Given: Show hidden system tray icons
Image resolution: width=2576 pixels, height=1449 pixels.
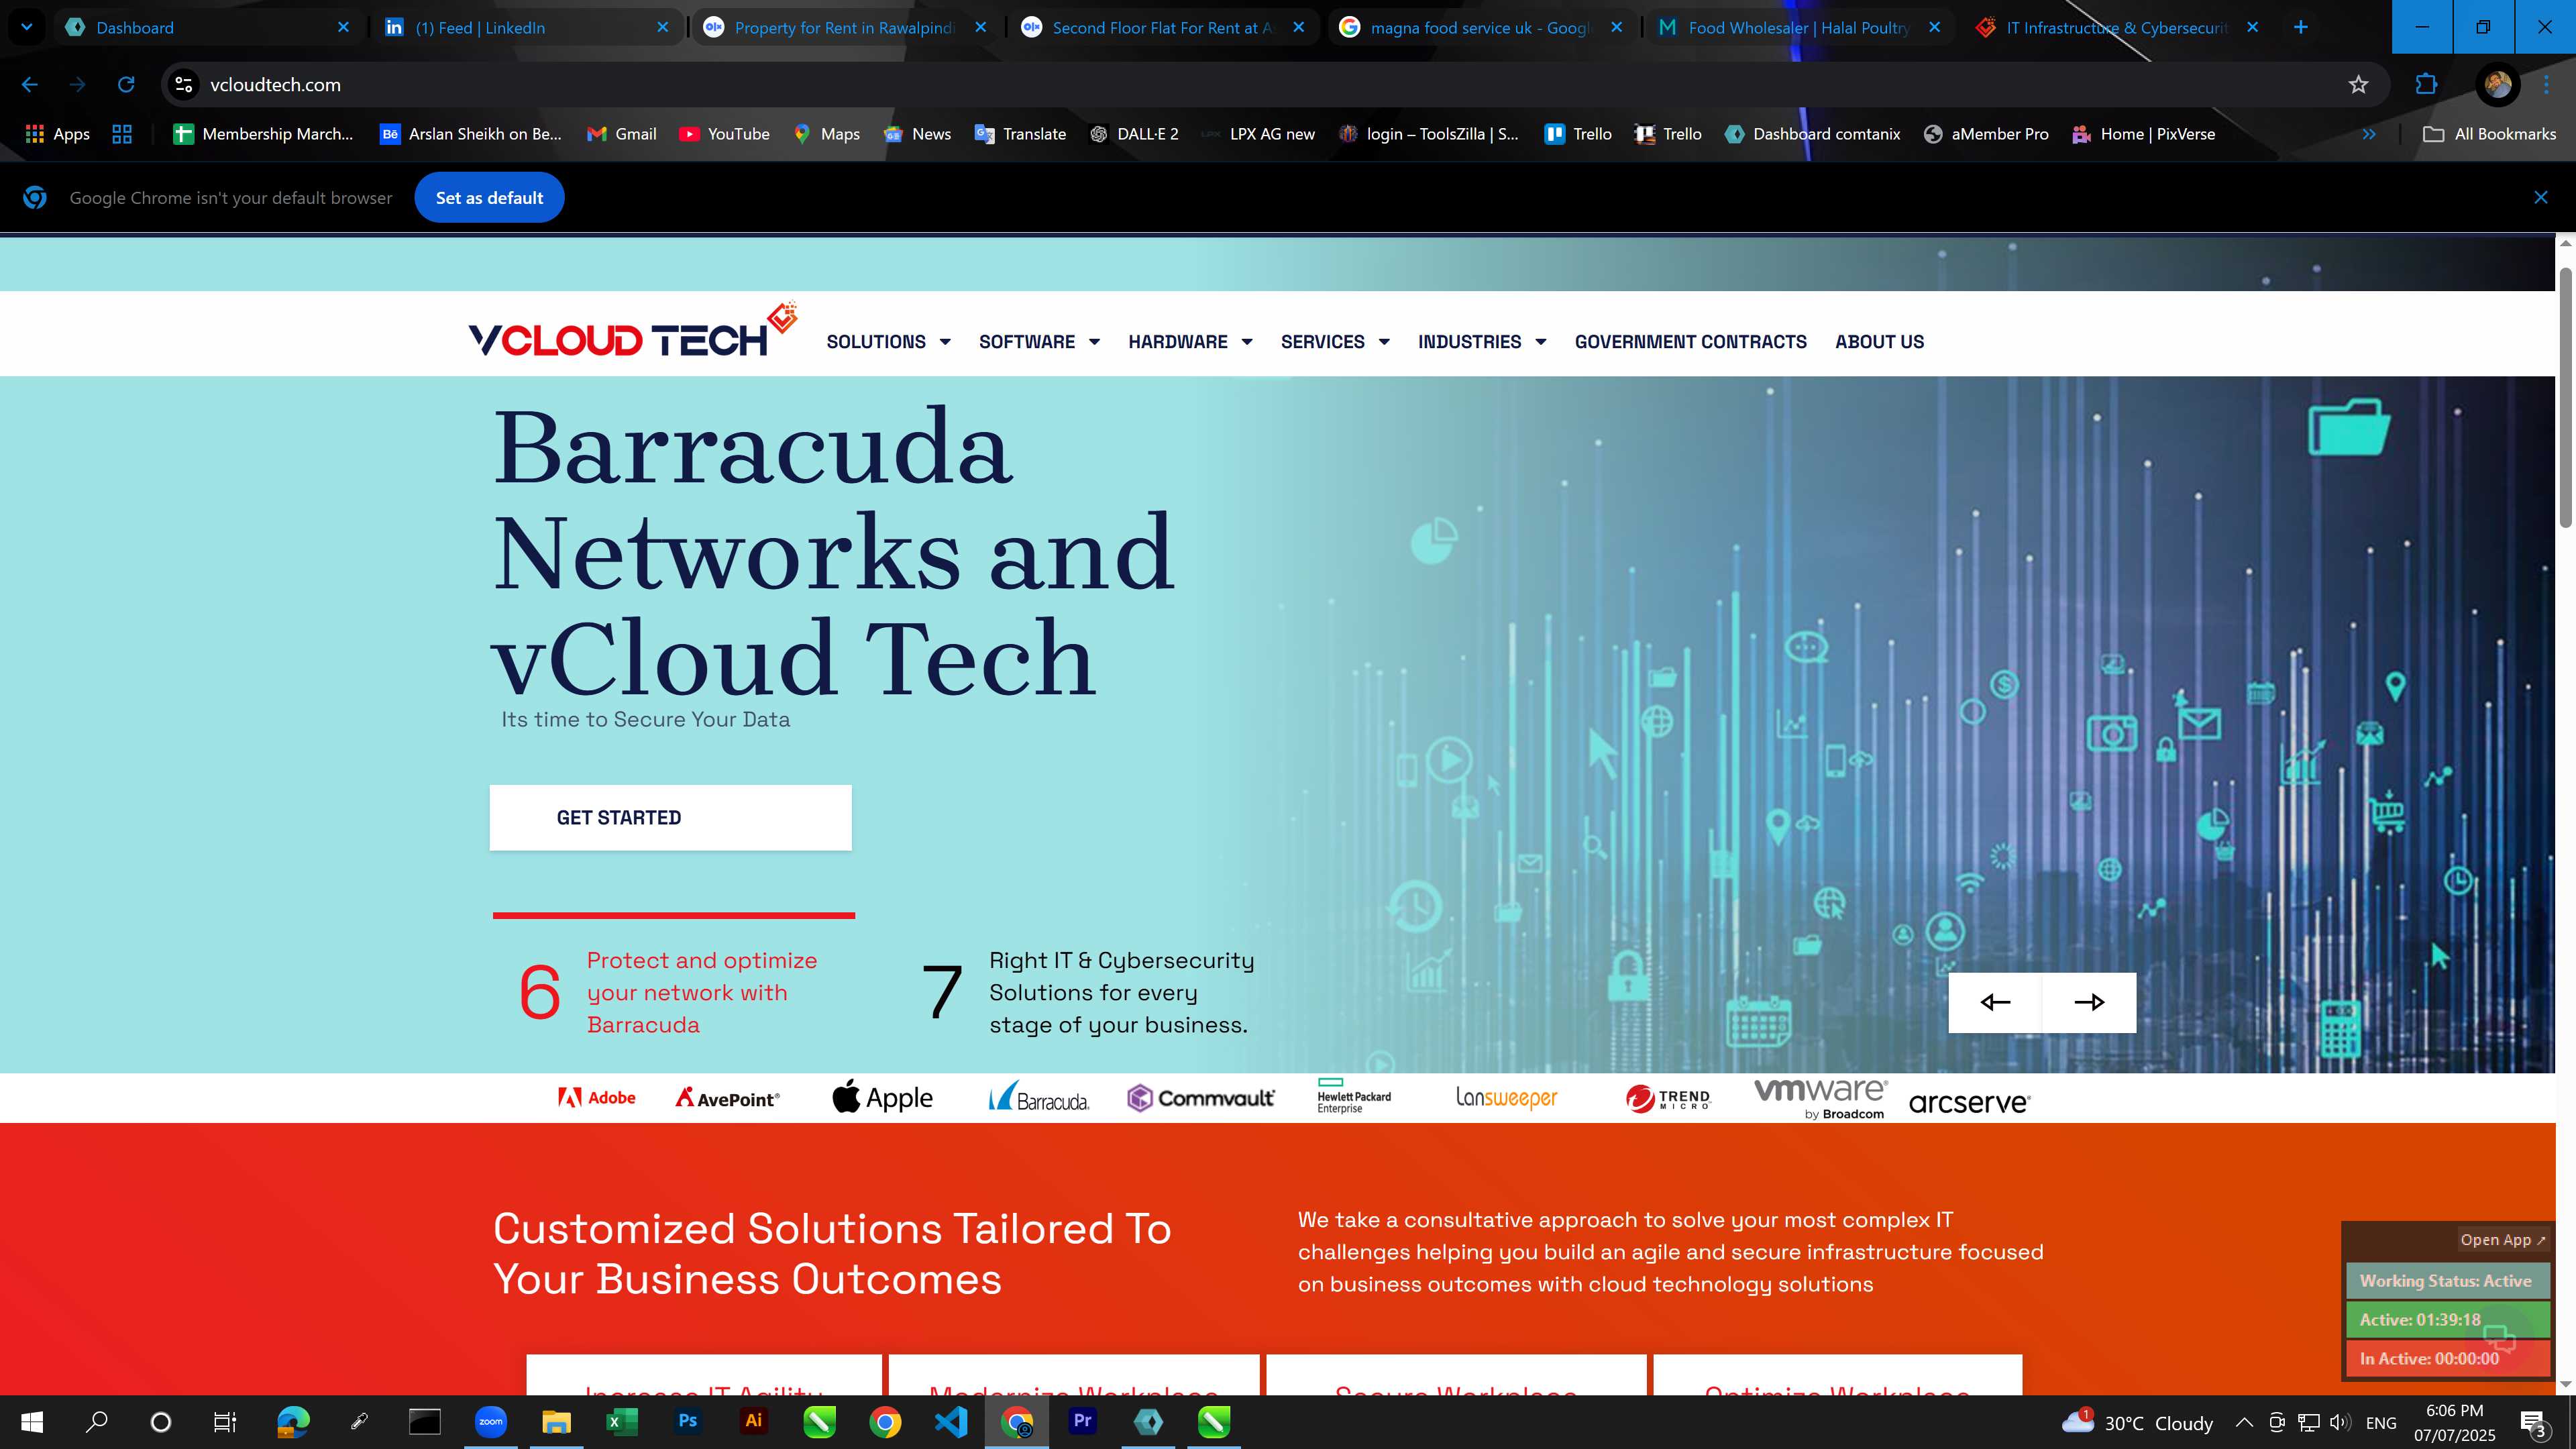Looking at the screenshot, I should [2244, 1422].
